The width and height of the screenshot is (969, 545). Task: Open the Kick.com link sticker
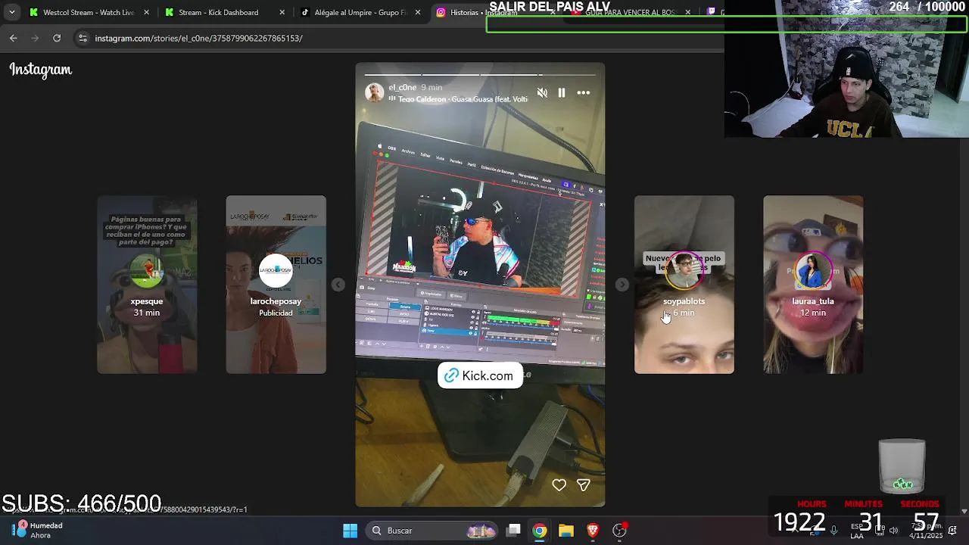pos(480,375)
